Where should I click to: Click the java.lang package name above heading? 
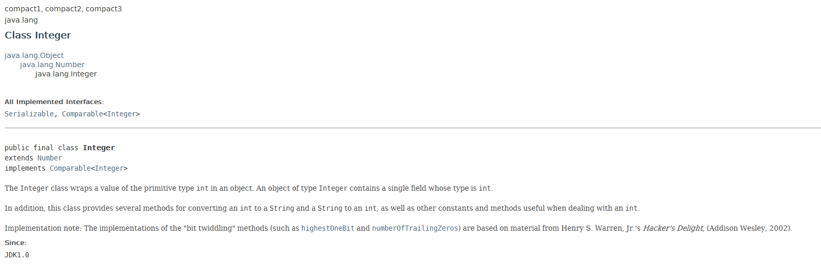(22, 20)
